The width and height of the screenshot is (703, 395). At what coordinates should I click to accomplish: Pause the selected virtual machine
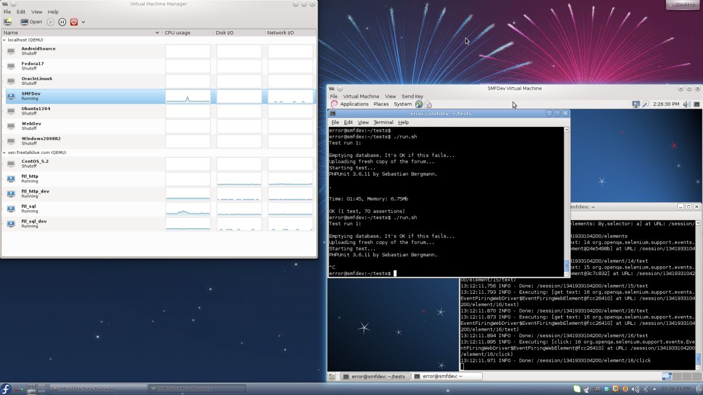(x=62, y=22)
